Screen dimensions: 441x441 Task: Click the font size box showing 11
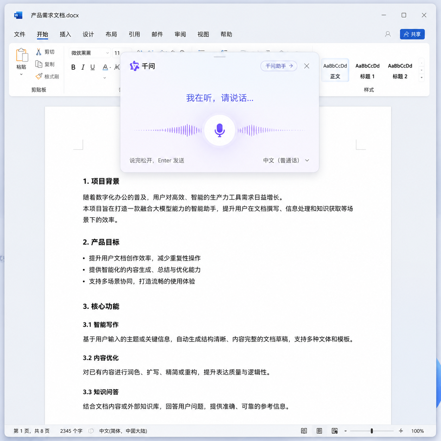pyautogui.click(x=117, y=53)
